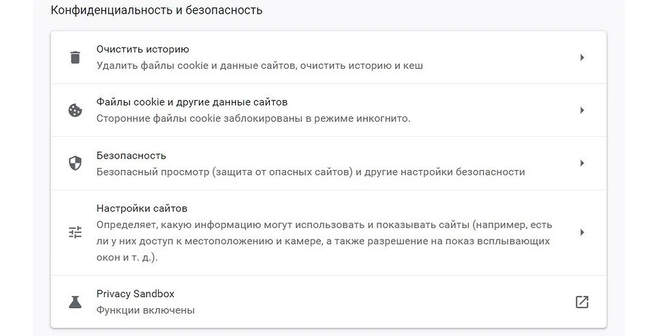This screenshot has height=336, width=654.
Task: Click the "Конфиденциальность и безопасность" section heading
Action: 157,11
